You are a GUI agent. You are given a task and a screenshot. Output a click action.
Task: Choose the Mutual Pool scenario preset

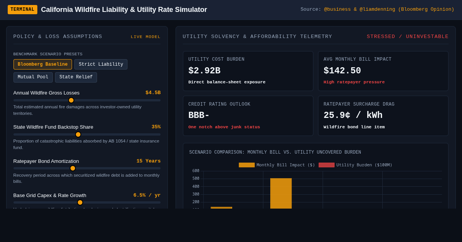point(33,77)
